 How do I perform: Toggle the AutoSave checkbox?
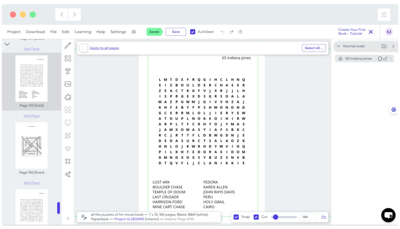pos(193,32)
